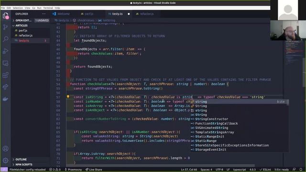This screenshot has height=172, width=306.
Task: Open the Source Control view
Action: tap(5, 27)
